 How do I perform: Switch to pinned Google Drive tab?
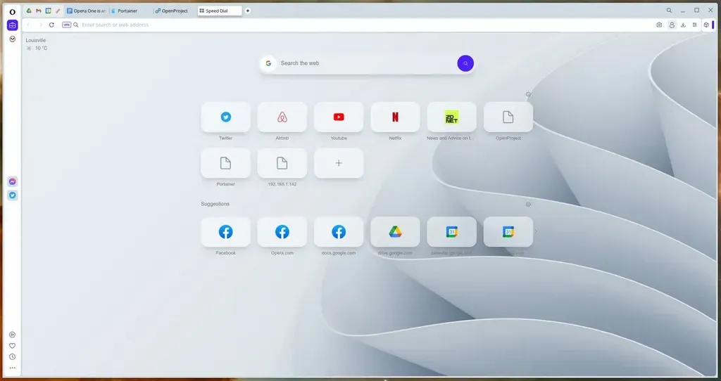click(29, 11)
